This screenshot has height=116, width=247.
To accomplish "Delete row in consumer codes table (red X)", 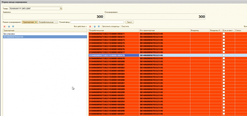I will click(x=90, y=27).
